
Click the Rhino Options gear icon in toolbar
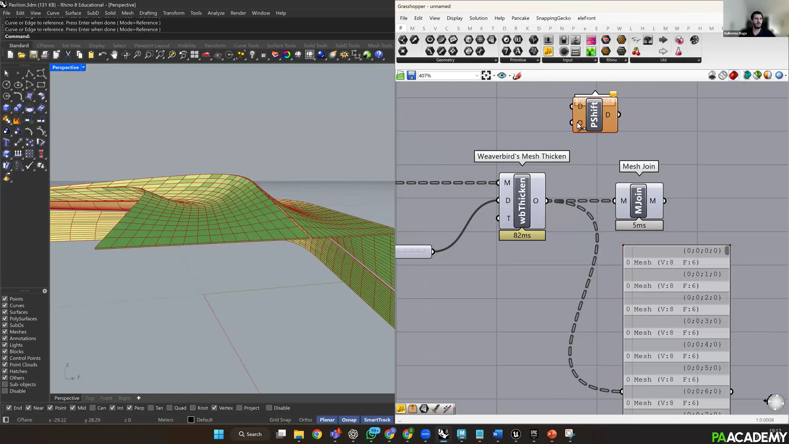click(x=344, y=55)
